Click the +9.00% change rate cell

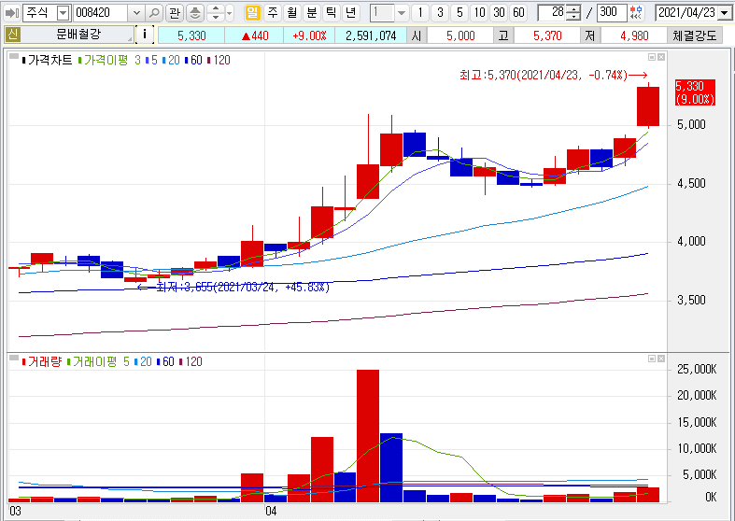309,35
